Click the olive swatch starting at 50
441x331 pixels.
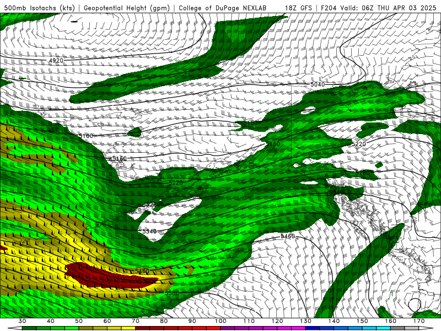pyautogui.click(x=86, y=328)
